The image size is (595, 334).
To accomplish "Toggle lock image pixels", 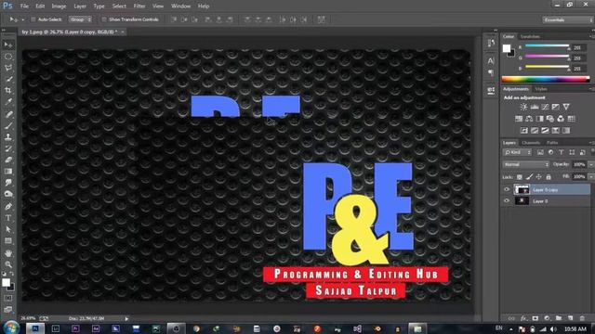I will click(x=529, y=177).
